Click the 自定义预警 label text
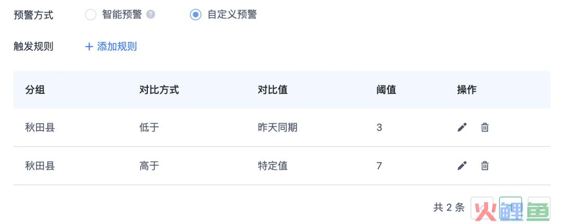This screenshot has width=562, height=224. (232, 15)
